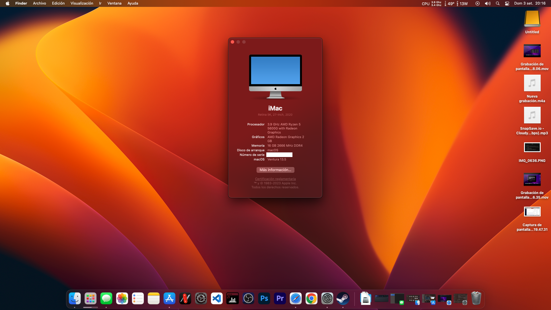Open Spotlight search in the menu bar
Viewport: 551px width, 310px height.
click(498, 3)
